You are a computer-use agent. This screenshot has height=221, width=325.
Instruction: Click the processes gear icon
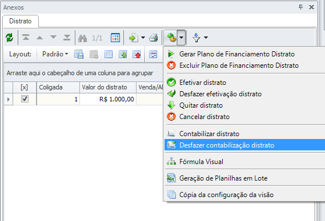171,38
